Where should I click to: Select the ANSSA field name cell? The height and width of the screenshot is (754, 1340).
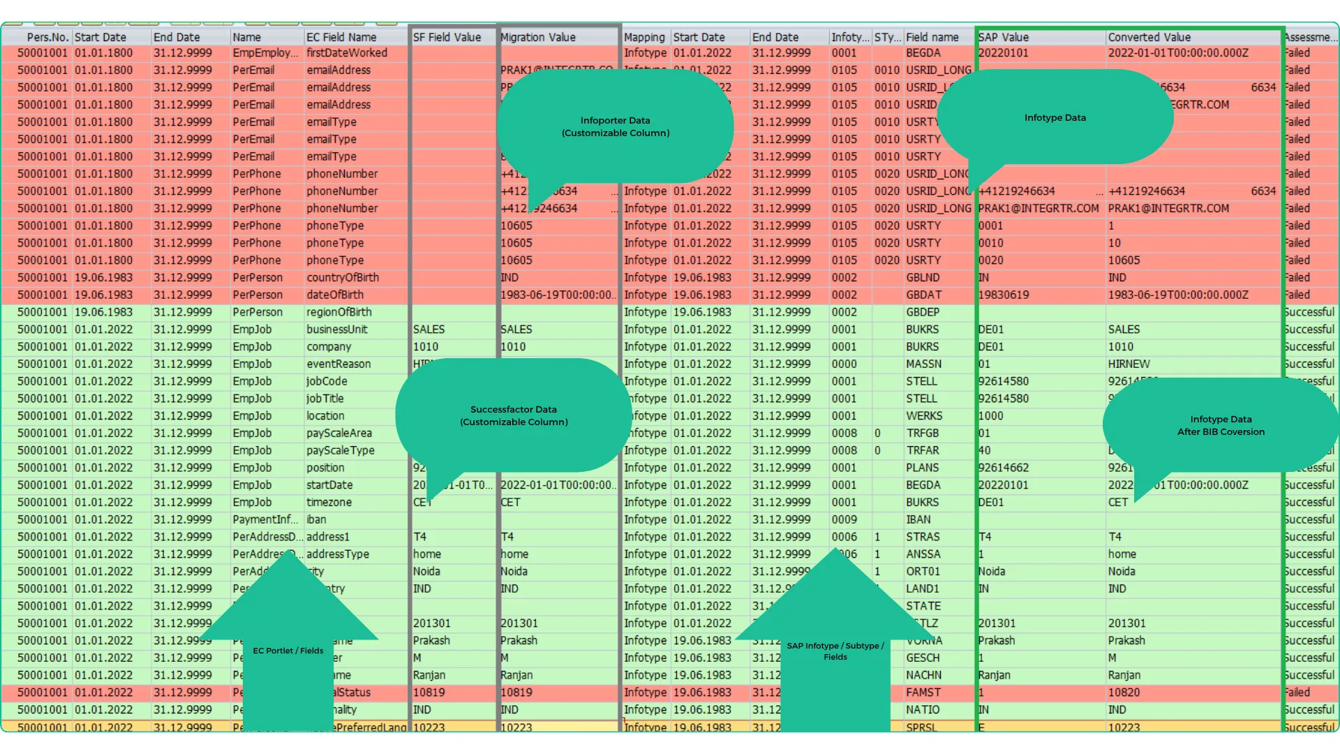click(939, 554)
